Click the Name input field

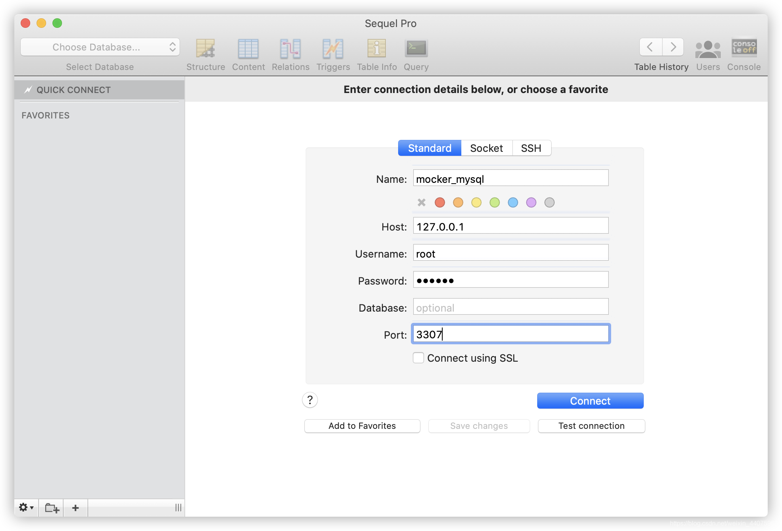[x=511, y=178]
